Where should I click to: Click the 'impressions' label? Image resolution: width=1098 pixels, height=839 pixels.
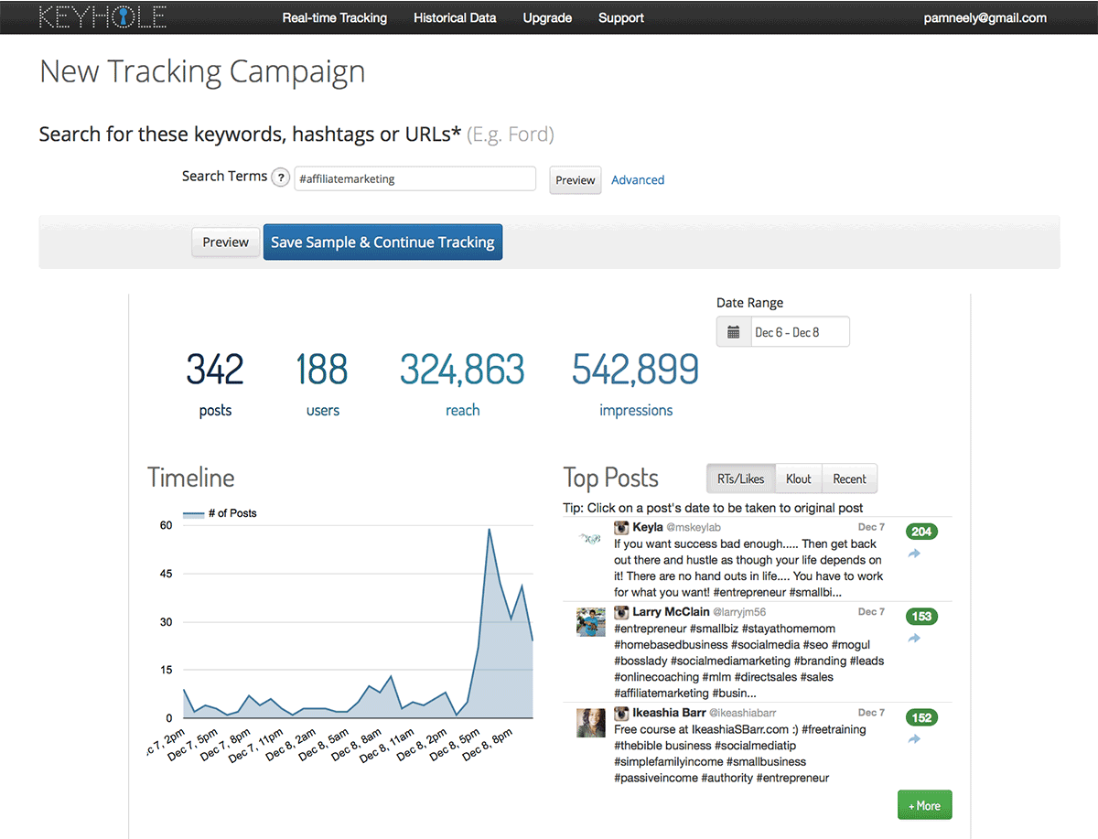coord(636,411)
